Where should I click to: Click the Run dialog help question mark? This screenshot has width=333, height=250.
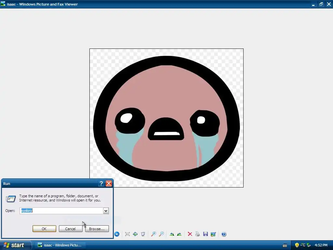pos(101,184)
